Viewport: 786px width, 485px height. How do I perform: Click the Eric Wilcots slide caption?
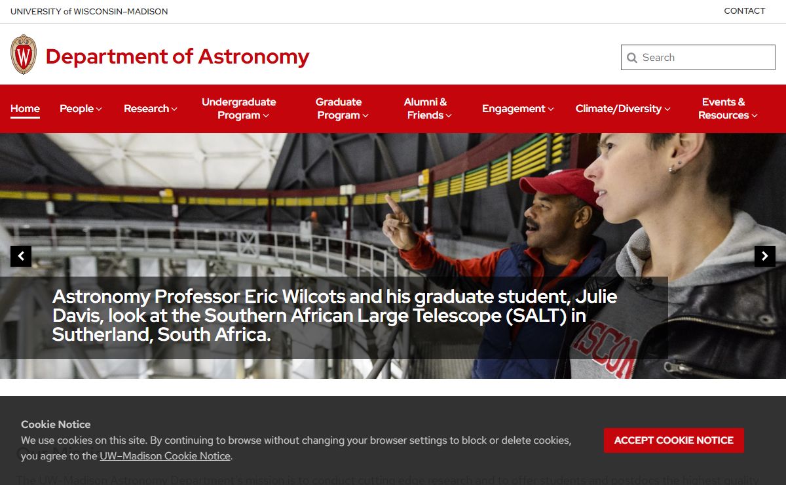pos(335,315)
